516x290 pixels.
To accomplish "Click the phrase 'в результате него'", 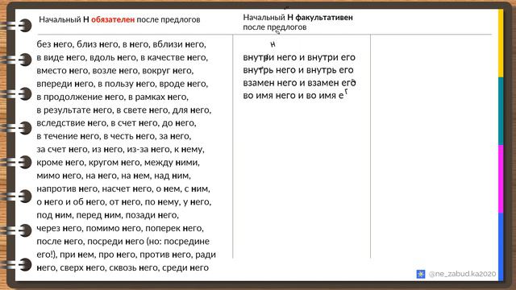I will (74, 110).
